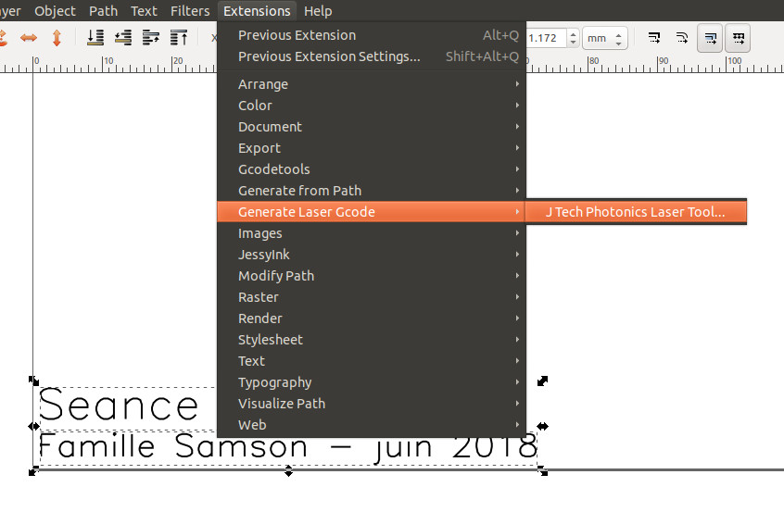
Task: Open the Filters menu
Action: coord(190,11)
